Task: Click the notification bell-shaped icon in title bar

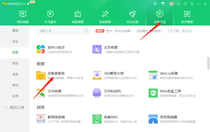Action: [178, 4]
